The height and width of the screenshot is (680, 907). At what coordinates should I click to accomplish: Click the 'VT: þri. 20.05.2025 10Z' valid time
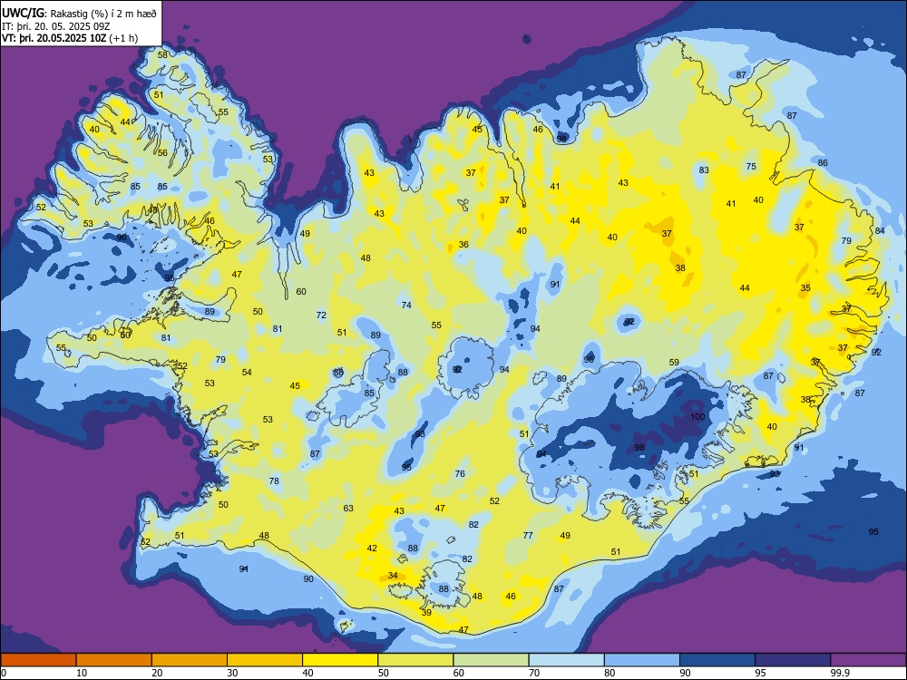(x=53, y=38)
